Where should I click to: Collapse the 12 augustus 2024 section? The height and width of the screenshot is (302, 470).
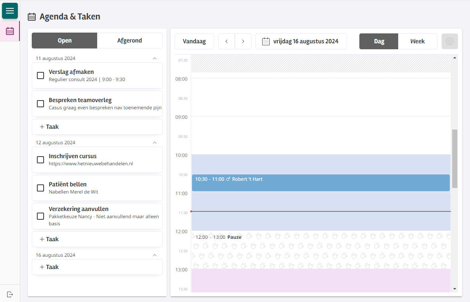pos(155,143)
